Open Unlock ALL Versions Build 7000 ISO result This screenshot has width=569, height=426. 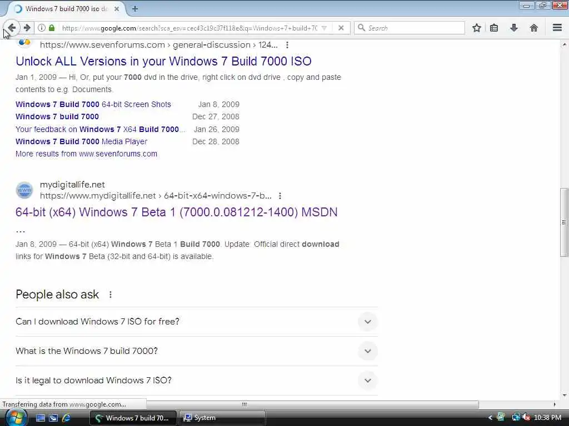tap(164, 61)
